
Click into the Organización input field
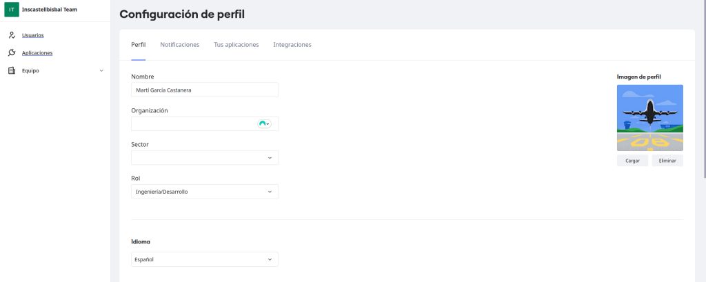click(x=193, y=123)
